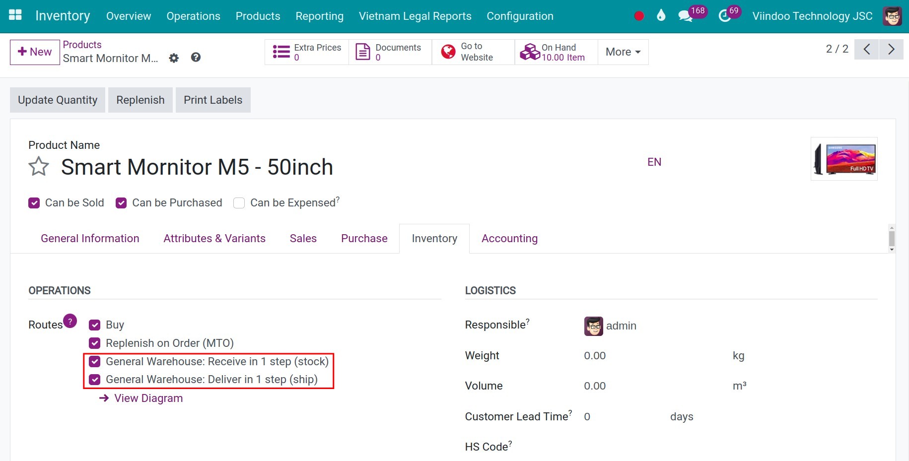The width and height of the screenshot is (909, 461).
Task: Click the Go to Website globe icon
Action: [447, 51]
